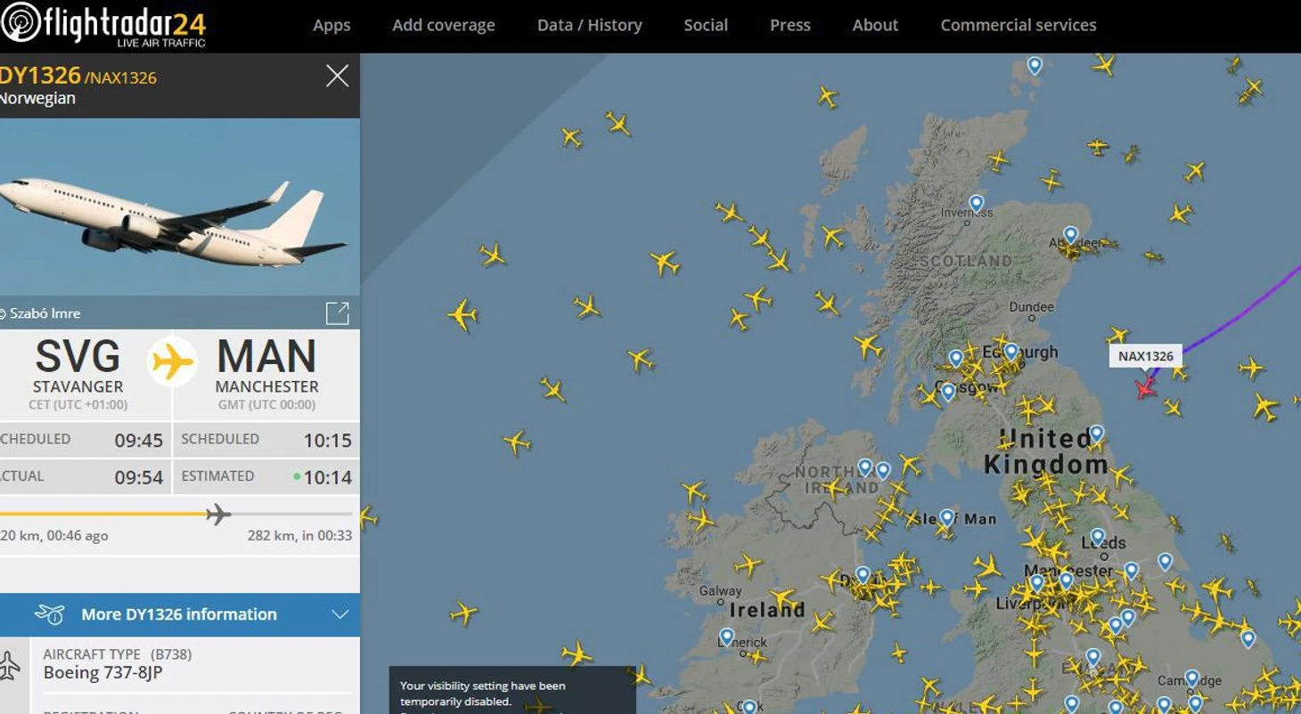1301x714 pixels.
Task: Click the aircraft icon beside More DY1326 information
Action: click(x=50, y=614)
